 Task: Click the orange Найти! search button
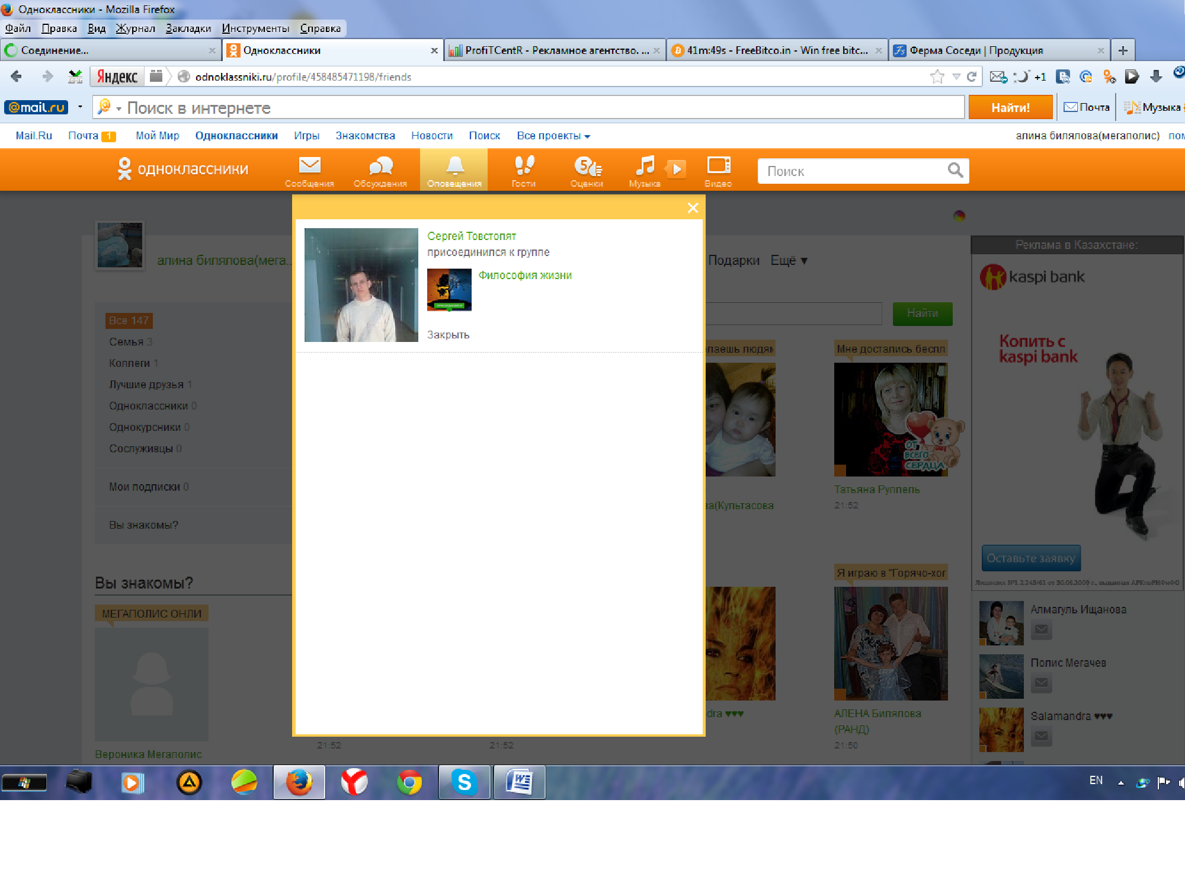(x=1010, y=108)
